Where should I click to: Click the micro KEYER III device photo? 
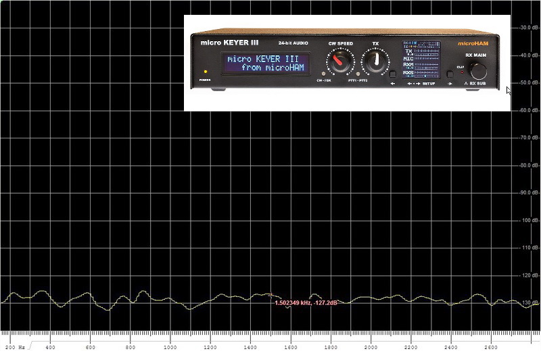347,63
